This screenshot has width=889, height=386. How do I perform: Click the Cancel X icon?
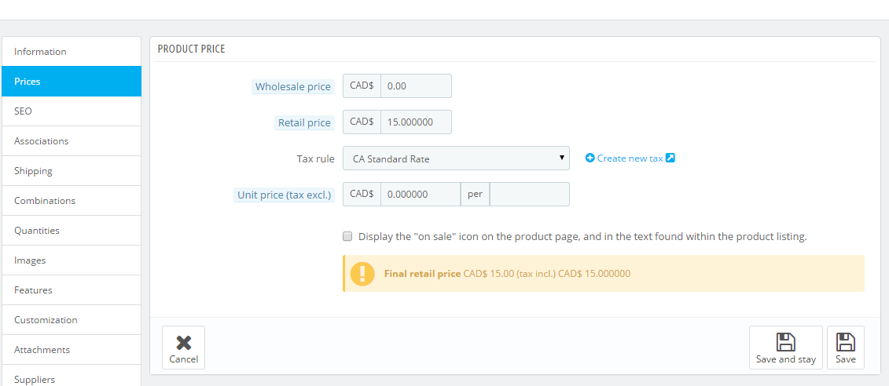[183, 342]
